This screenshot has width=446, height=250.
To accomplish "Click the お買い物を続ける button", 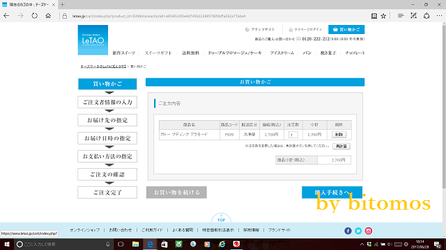I will [x=176, y=192].
